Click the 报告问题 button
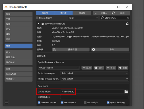 click(71, 50)
